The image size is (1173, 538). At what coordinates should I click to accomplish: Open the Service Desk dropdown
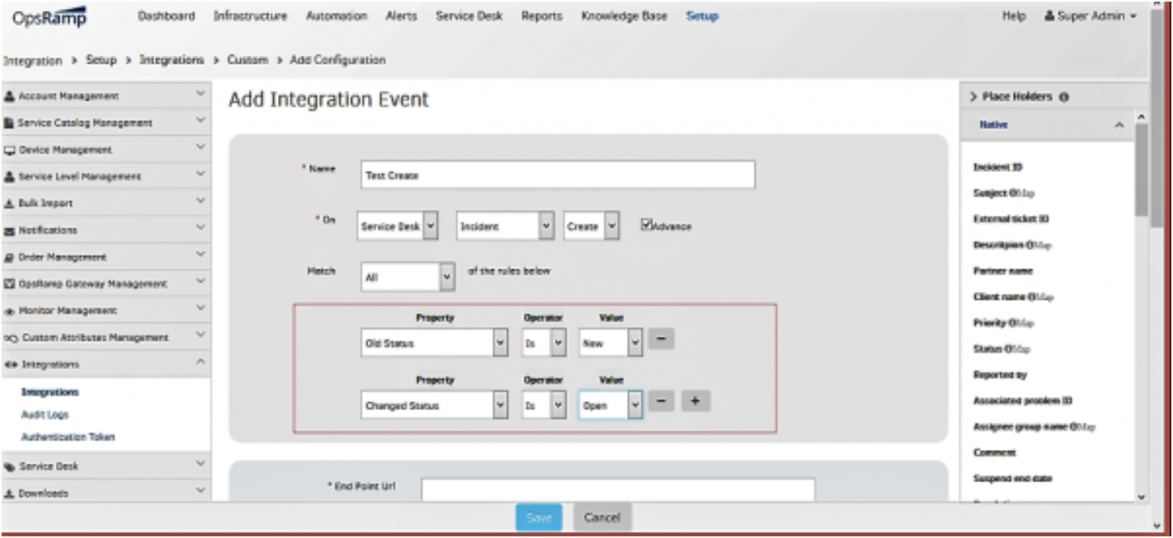pos(397,227)
